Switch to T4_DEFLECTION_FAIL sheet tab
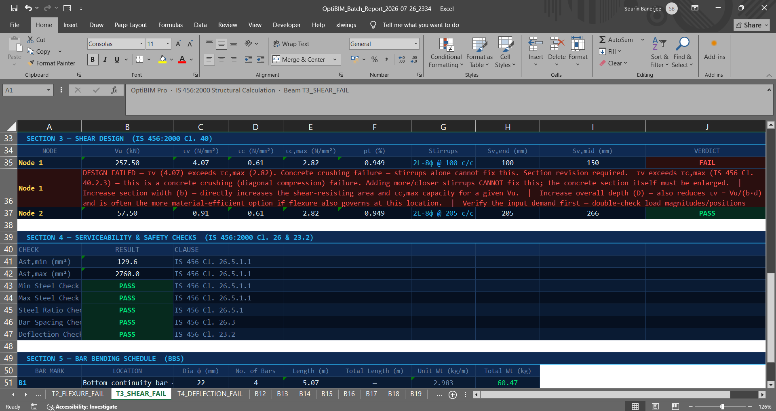776x411 pixels. pos(210,394)
